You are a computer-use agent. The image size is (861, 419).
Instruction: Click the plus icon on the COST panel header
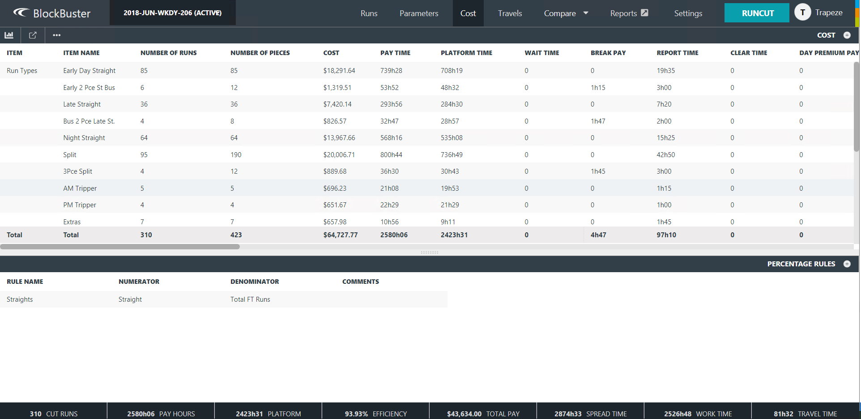pyautogui.click(x=847, y=35)
